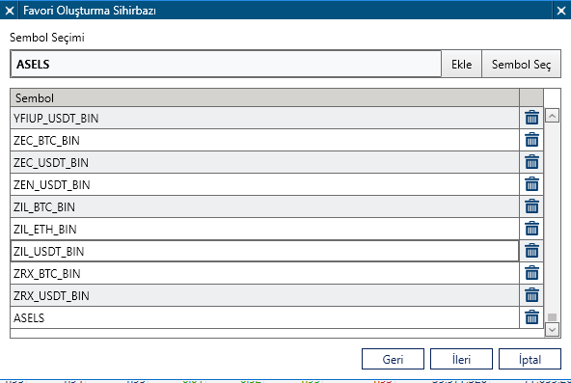
Task: Remove ZEC_BTC_BIN using the trash icon
Action: pyautogui.click(x=531, y=140)
